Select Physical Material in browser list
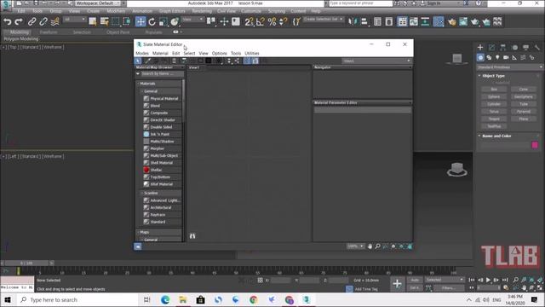This screenshot has height=307, width=545. 163,99
